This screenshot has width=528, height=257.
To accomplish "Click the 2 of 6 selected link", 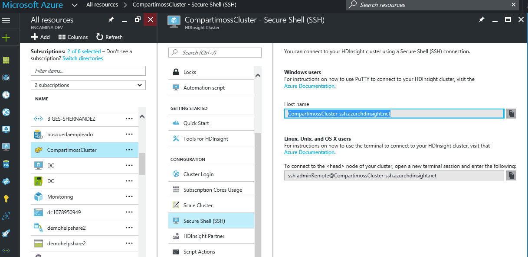I will click(84, 51).
